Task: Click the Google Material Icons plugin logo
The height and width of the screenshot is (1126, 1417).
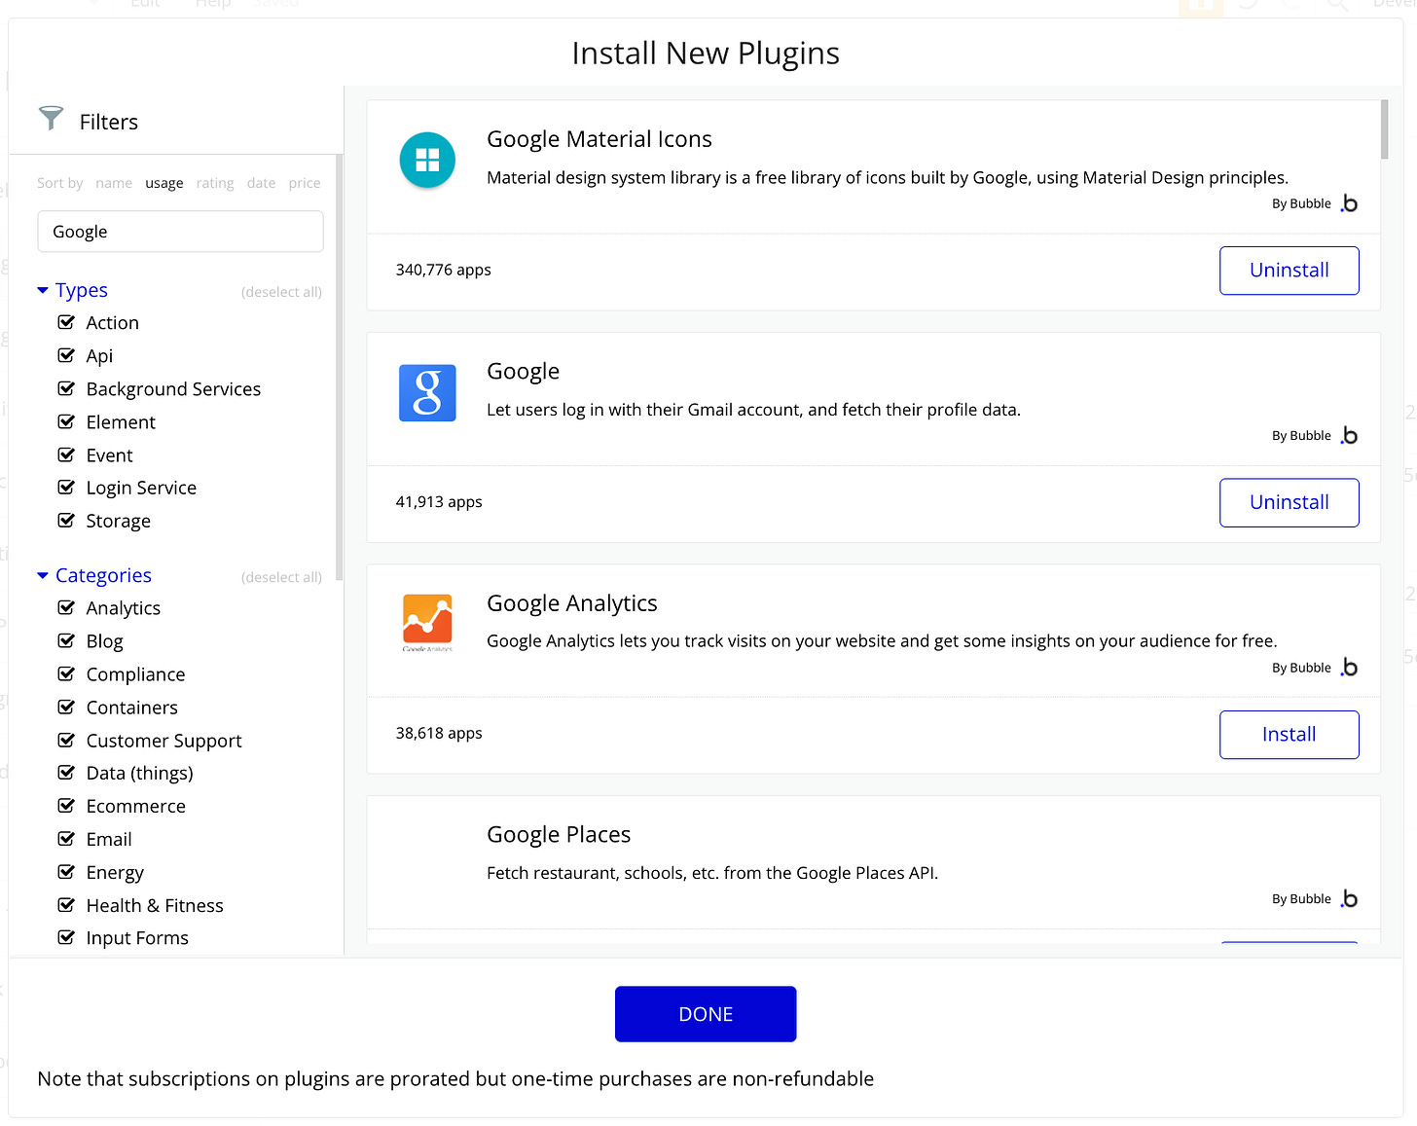Action: (427, 160)
